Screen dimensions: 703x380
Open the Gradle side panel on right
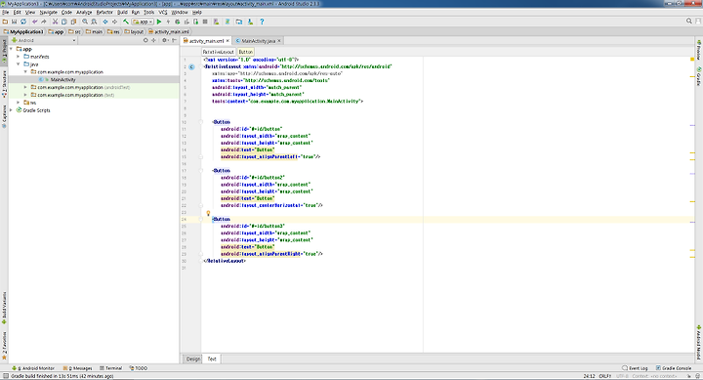pyautogui.click(x=698, y=76)
